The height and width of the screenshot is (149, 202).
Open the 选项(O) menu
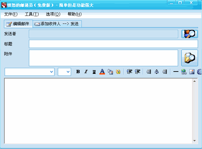(x=53, y=14)
